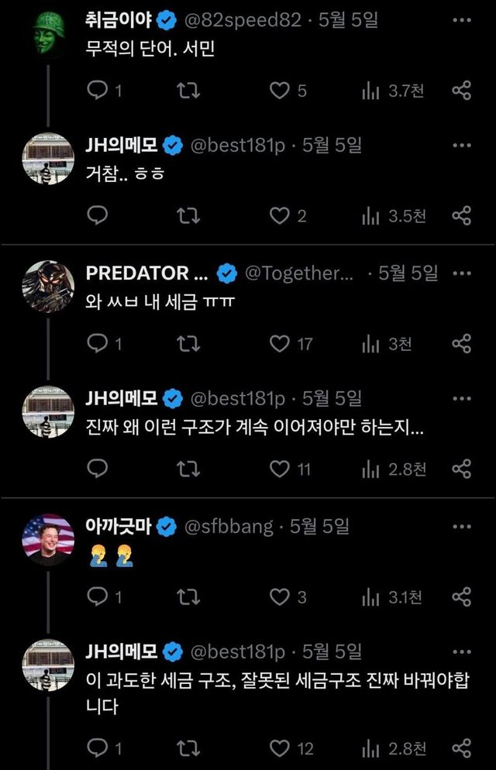The height and width of the screenshot is (770, 496).
Task: Like 아까긋마's emoji tweet
Action: [x=279, y=596]
